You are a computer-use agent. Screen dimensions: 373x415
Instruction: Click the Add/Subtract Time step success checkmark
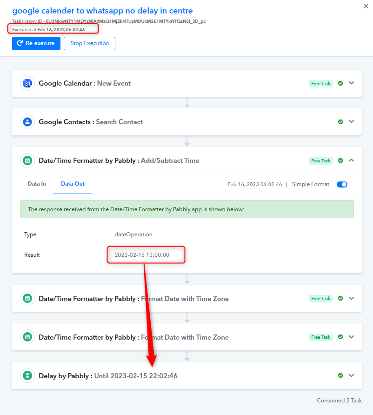[x=340, y=161]
